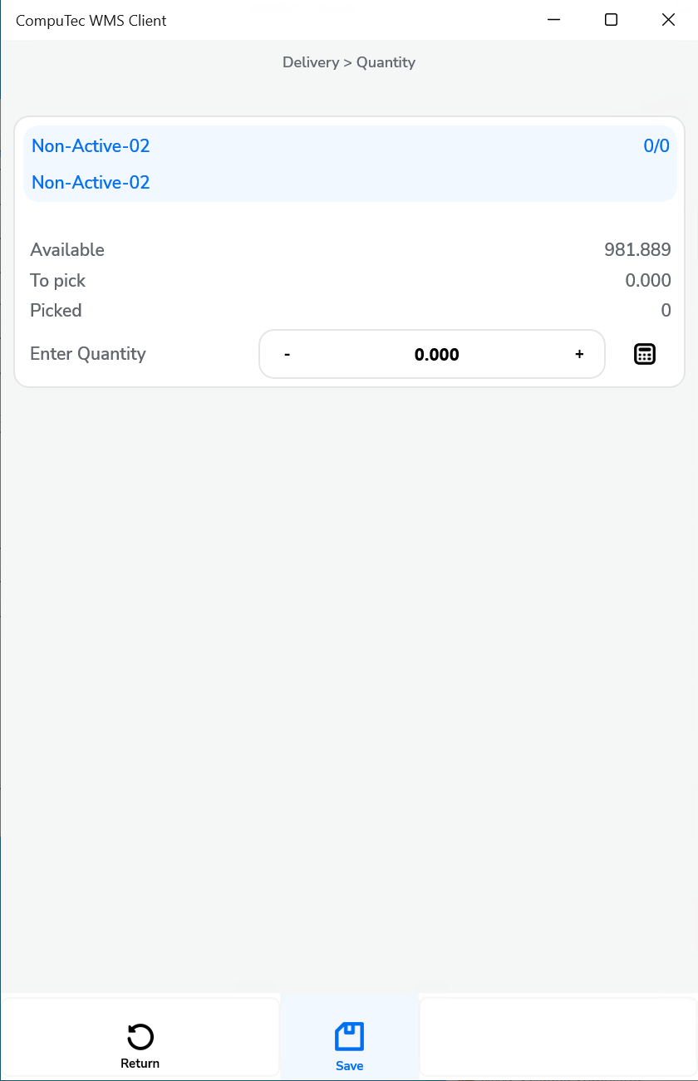Open the calculator icon beside Enter Quantity
This screenshot has width=698, height=1081.
pos(645,353)
